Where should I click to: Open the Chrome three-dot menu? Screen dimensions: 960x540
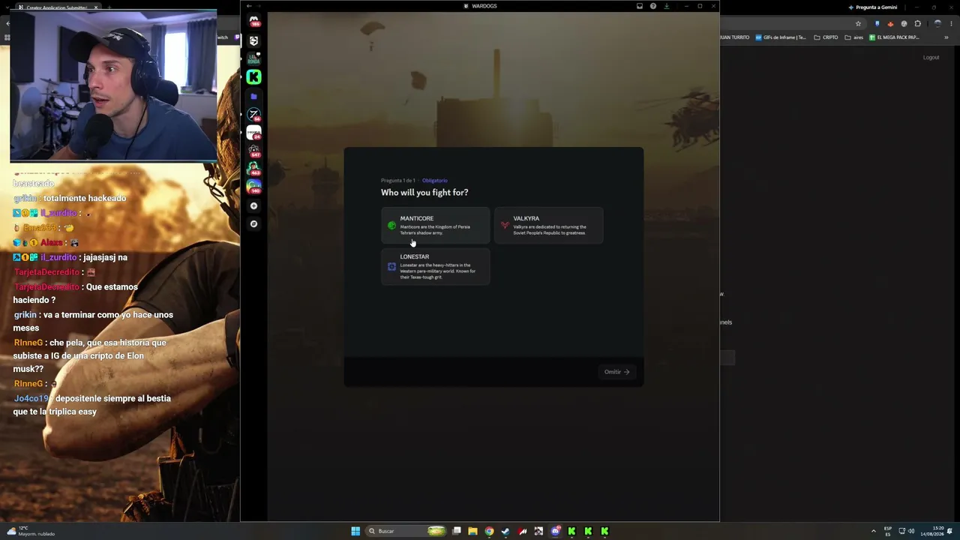[x=949, y=23]
